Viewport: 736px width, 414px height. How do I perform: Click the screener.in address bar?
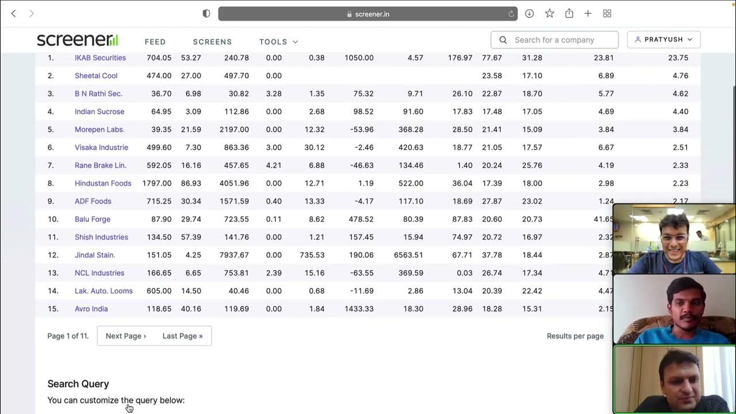click(367, 14)
